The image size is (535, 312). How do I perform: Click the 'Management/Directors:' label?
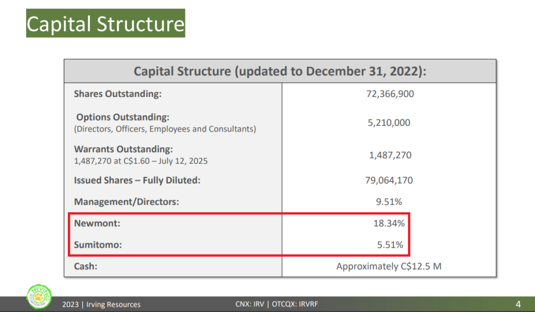126,201
